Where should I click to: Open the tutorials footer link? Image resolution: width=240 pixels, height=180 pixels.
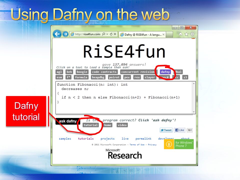point(86,139)
